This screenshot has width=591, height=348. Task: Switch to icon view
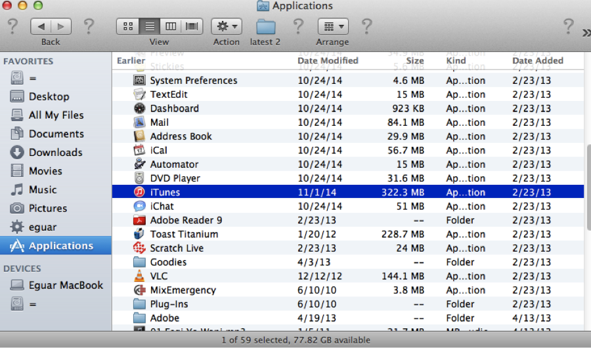pos(128,26)
